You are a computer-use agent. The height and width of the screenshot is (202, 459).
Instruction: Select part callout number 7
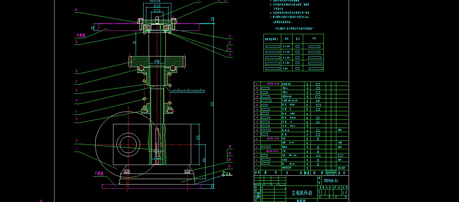(76, 82)
